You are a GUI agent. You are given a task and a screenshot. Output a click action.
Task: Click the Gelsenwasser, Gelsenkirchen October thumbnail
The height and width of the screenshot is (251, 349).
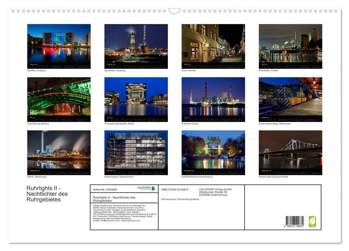[137, 153]
